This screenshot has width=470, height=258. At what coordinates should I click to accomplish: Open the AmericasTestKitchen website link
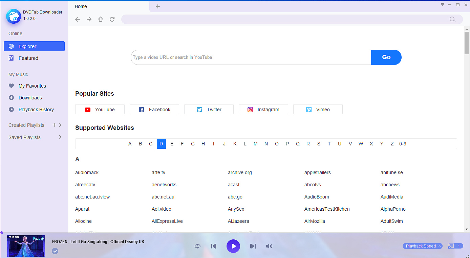pyautogui.click(x=327, y=209)
